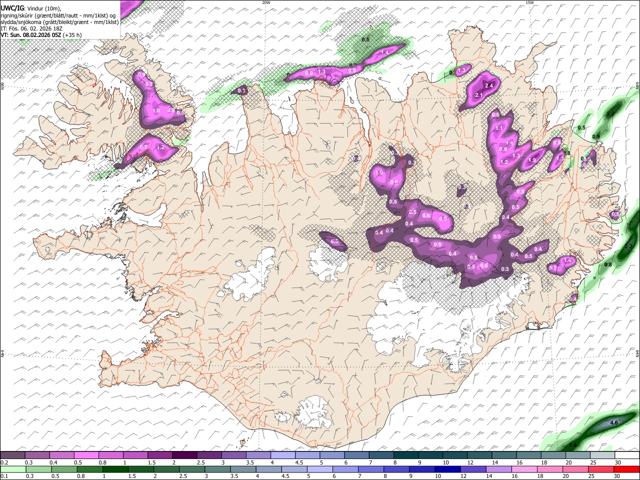Click the bright pink 0.5 swatch in upper legend row
Screen dimensions: 640x480
pos(86,455)
